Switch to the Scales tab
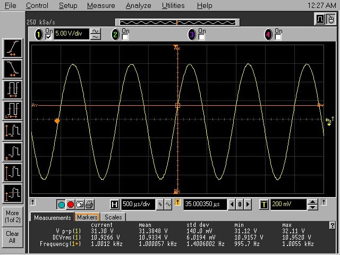 pos(113,217)
